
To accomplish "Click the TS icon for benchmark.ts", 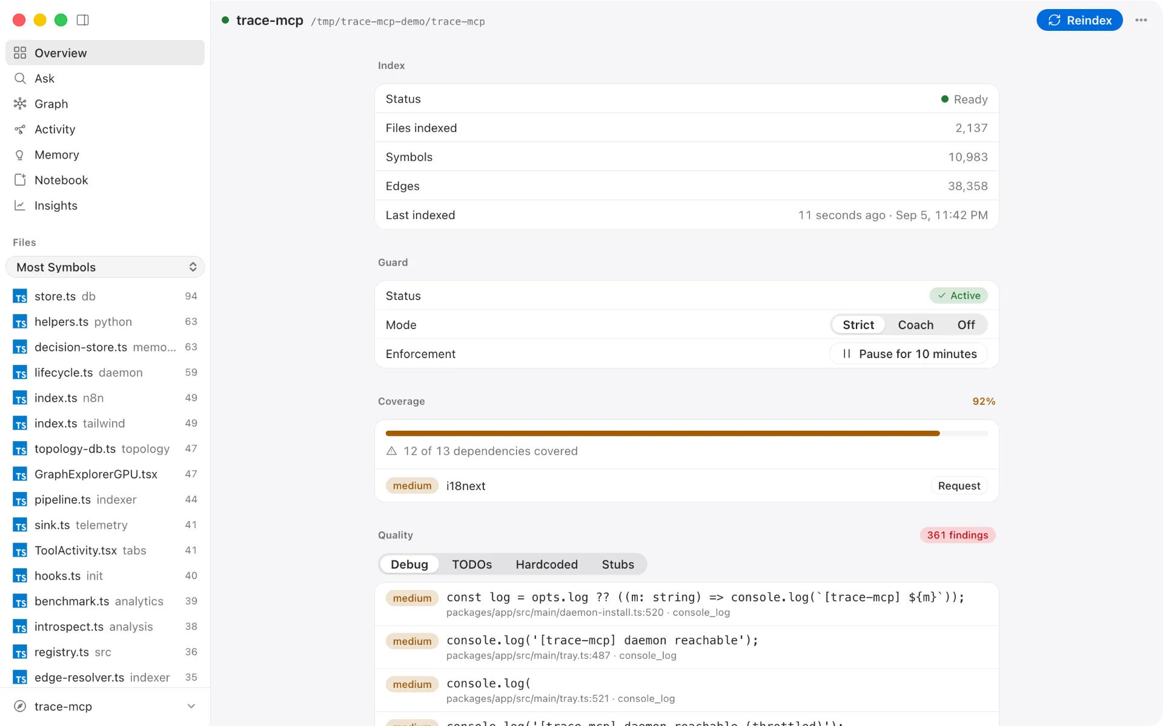I will [20, 601].
